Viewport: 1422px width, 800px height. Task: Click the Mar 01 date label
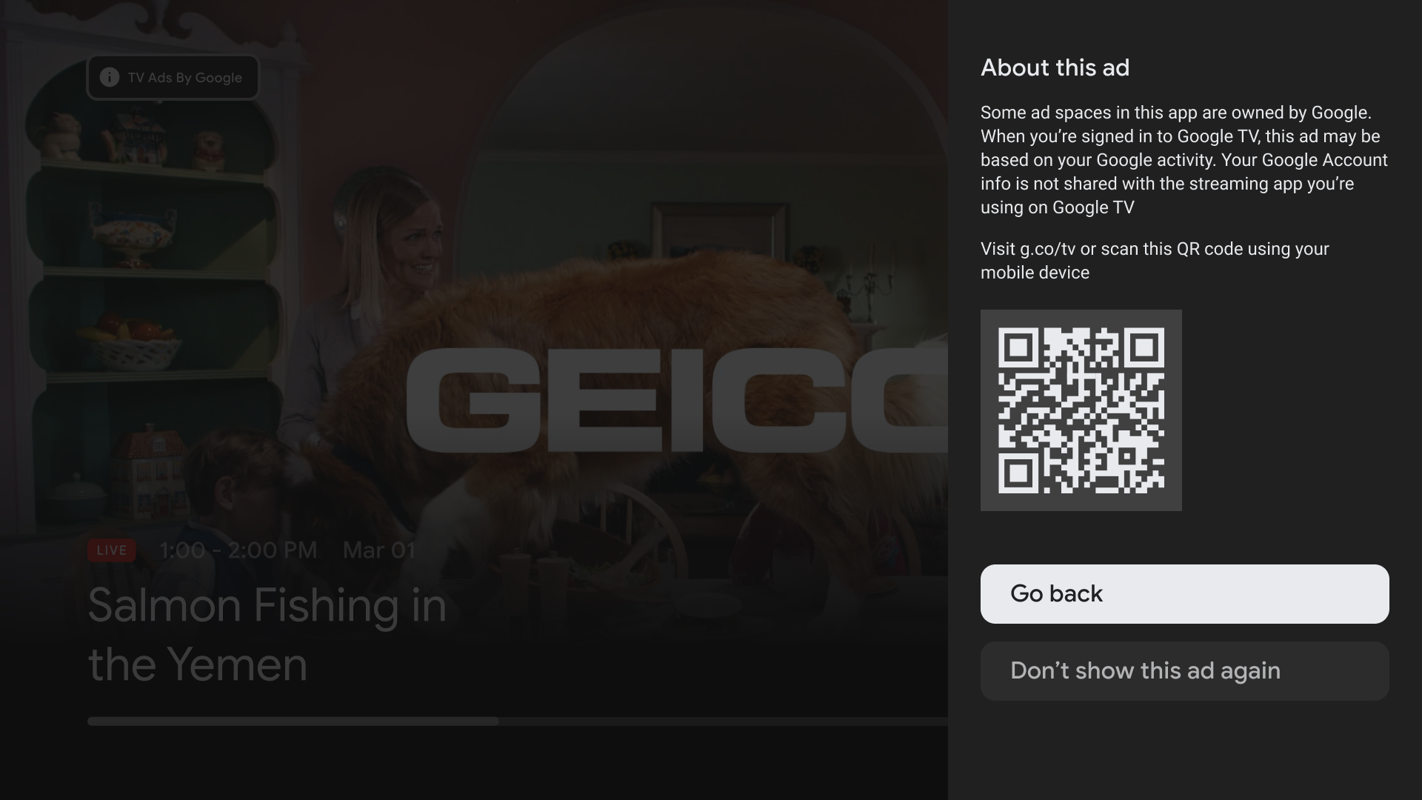[378, 550]
